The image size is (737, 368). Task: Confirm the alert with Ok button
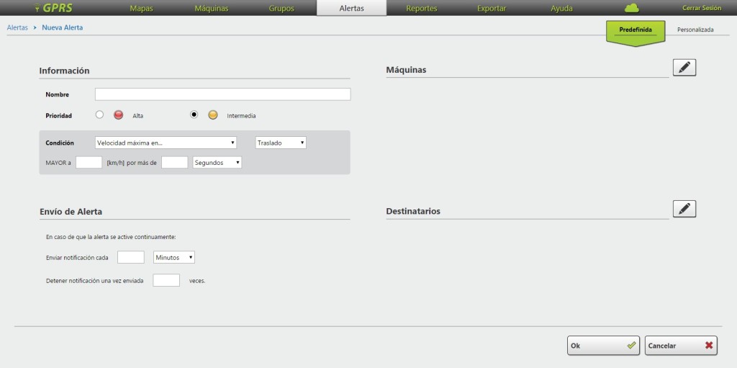pyautogui.click(x=603, y=346)
